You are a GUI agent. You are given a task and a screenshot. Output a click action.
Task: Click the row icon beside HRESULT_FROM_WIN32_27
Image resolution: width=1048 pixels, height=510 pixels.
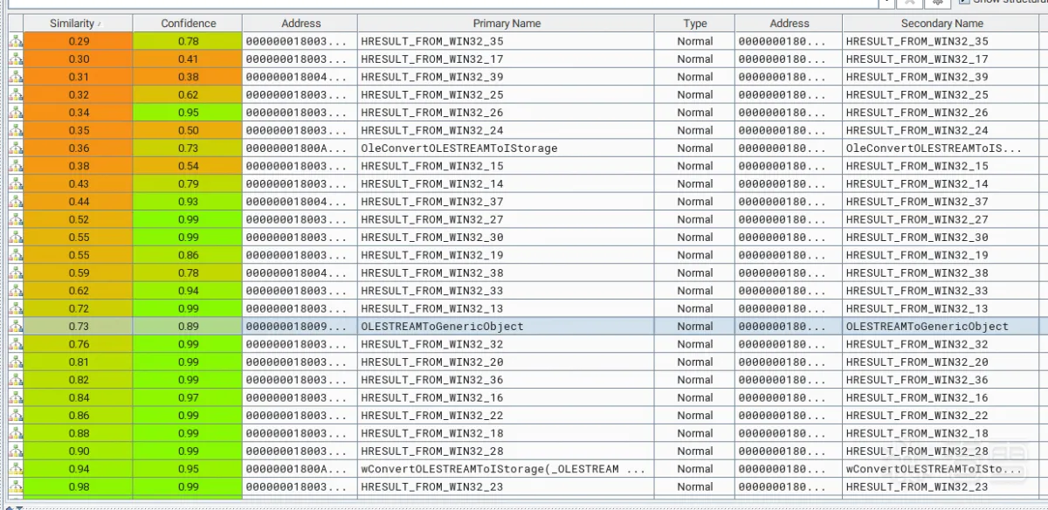(16, 219)
